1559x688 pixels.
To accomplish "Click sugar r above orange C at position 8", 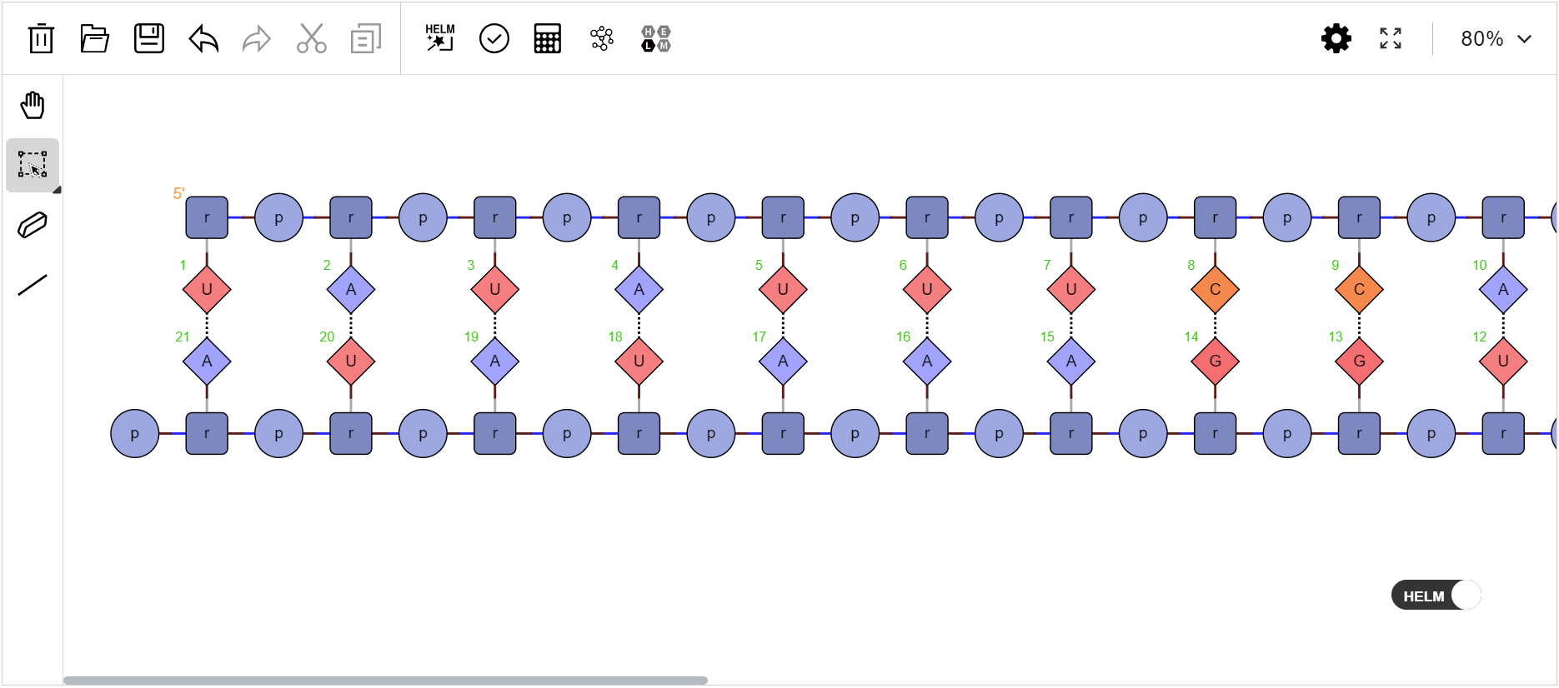I will click(x=1216, y=217).
